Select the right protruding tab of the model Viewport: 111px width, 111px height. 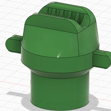102,60
